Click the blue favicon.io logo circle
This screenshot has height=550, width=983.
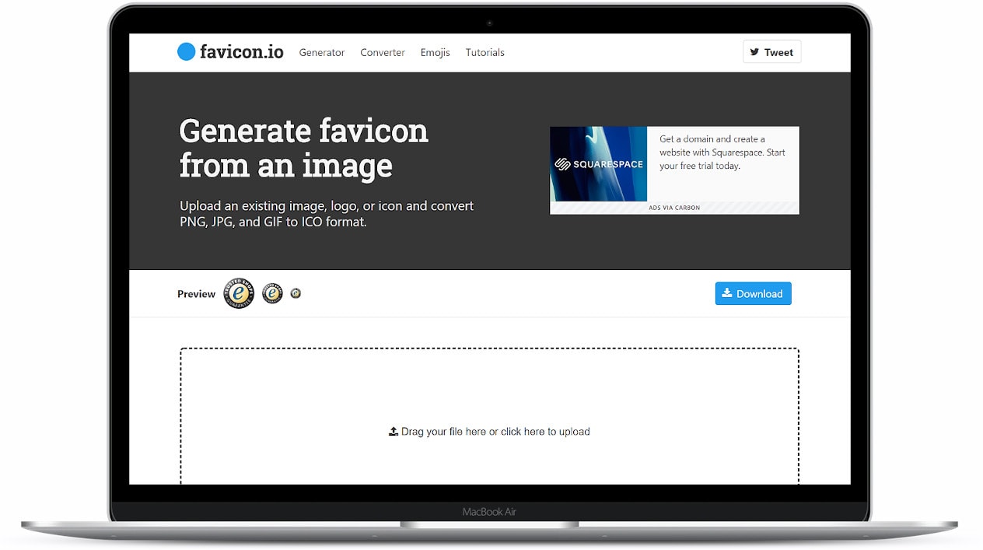click(187, 51)
